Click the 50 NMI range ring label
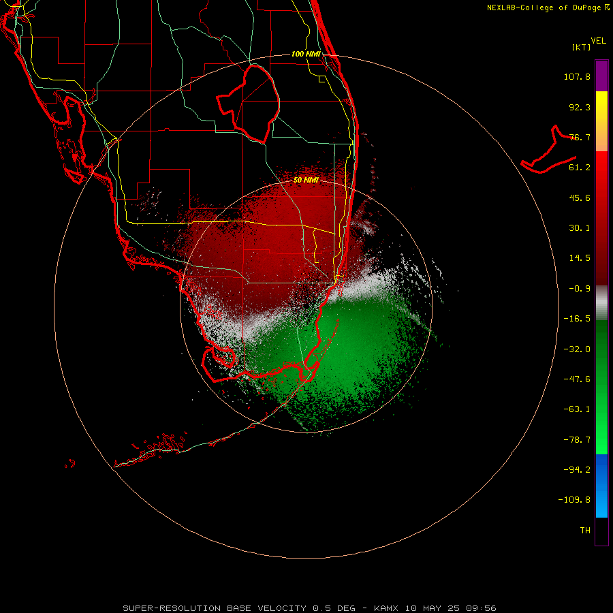Viewport: 613px width, 613px height. click(306, 180)
